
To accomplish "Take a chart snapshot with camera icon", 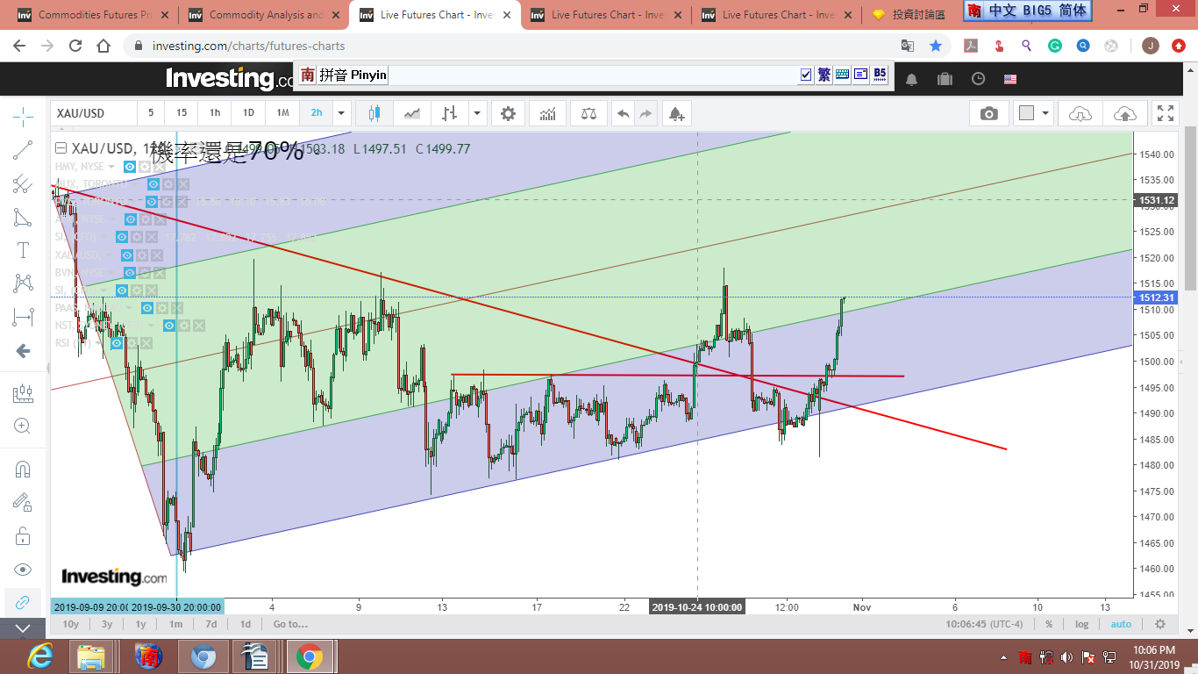I will pos(989,113).
